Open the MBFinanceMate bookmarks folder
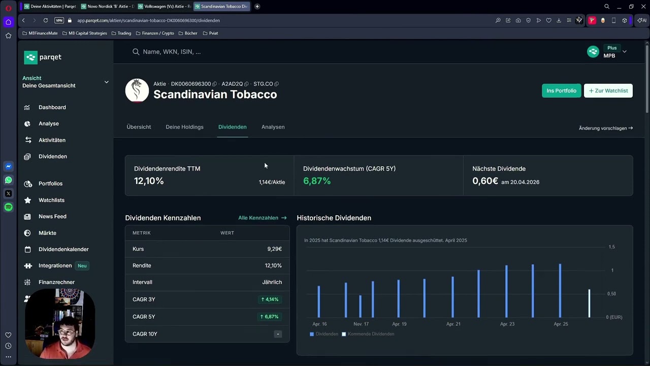 (40, 33)
